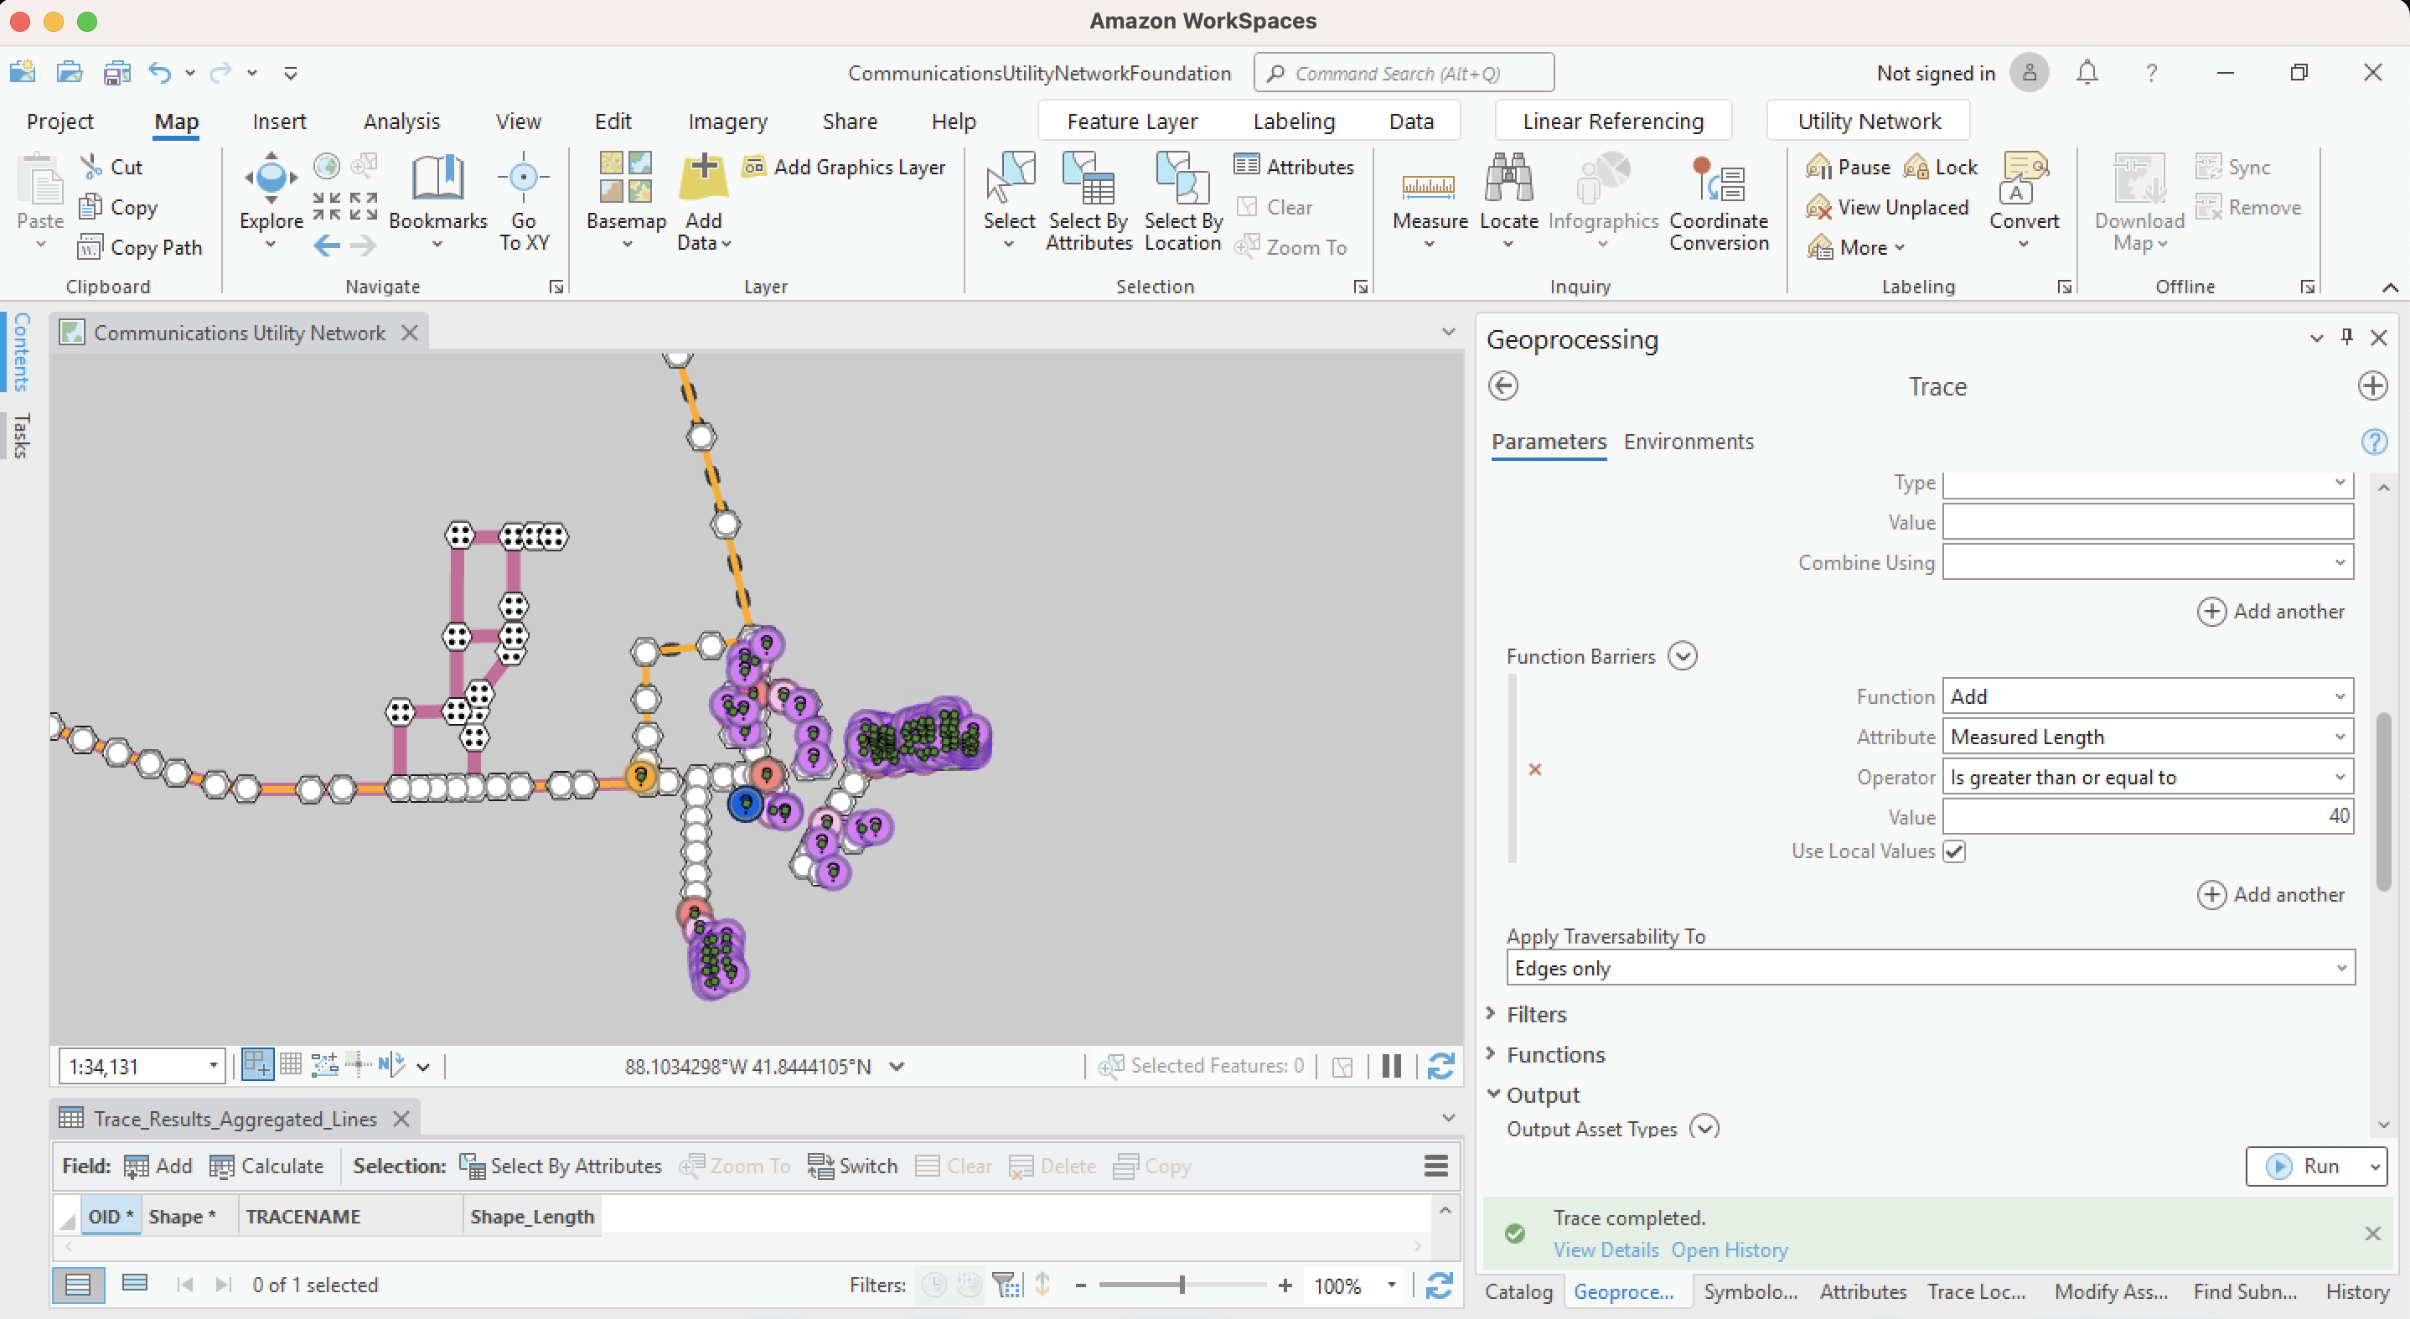2410x1319 pixels.
Task: Dismiss the Trace completed message
Action: point(2371,1233)
